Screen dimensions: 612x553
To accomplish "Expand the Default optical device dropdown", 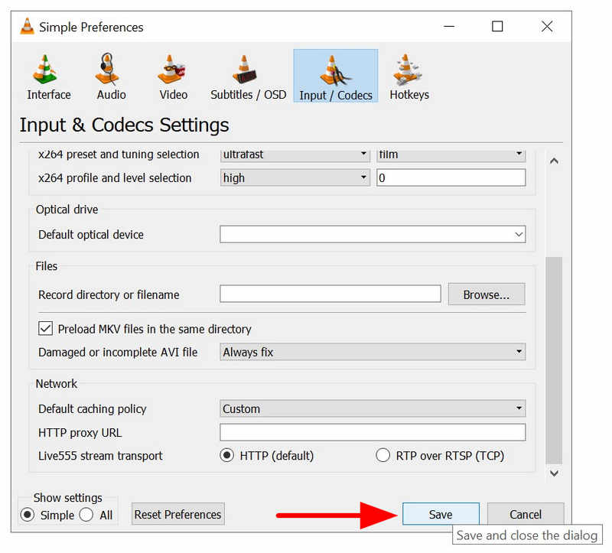I will [x=372, y=235].
